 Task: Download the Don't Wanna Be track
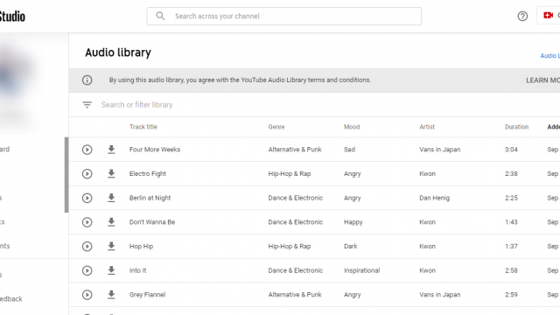(111, 222)
